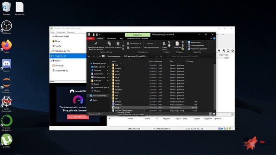
Task: Expand Upgrade to Pro node in uTorrent
Action: (x=51, y=51)
